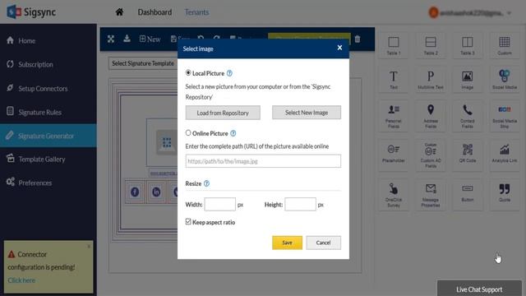This screenshot has width=526, height=296.
Task: Choose the Custom table grid element
Action: [x=504, y=45]
